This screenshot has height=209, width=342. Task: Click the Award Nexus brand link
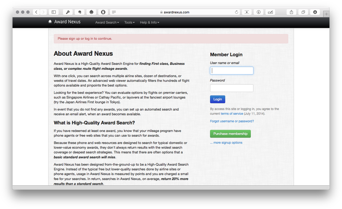pos(67,22)
